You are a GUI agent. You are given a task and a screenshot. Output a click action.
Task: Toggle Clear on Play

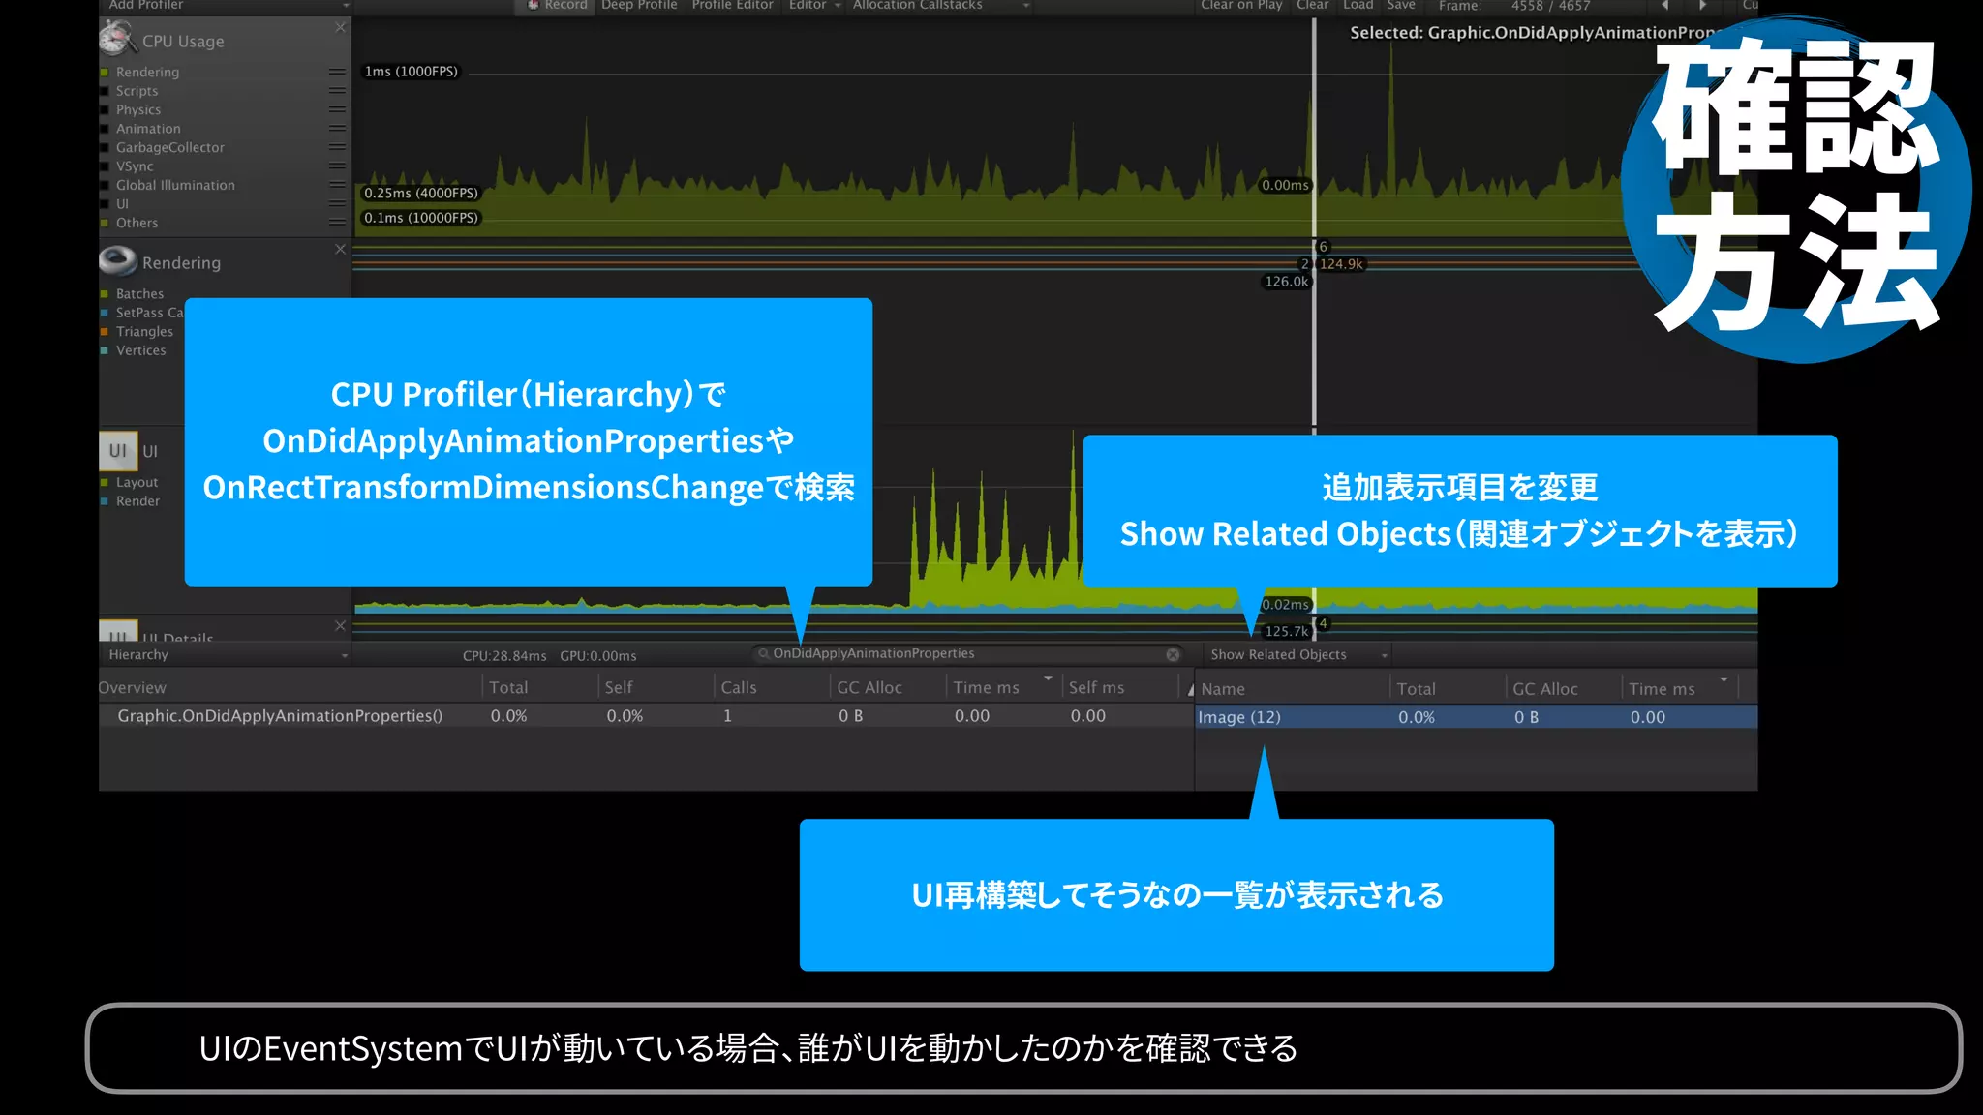(1240, 6)
